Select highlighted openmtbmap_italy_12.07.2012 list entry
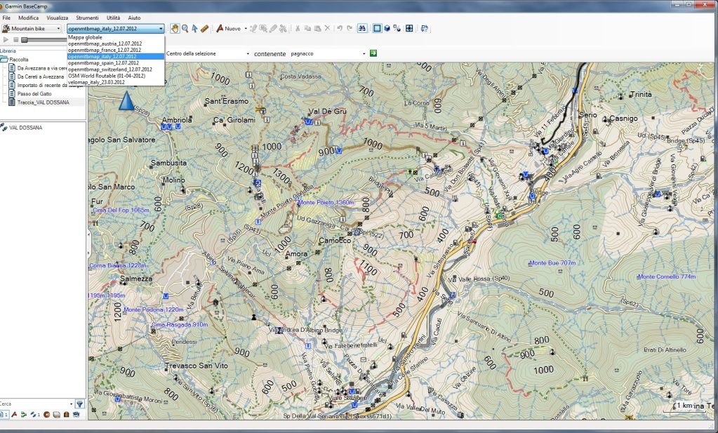Viewport: 718px width, 433px height. pyautogui.click(x=116, y=57)
